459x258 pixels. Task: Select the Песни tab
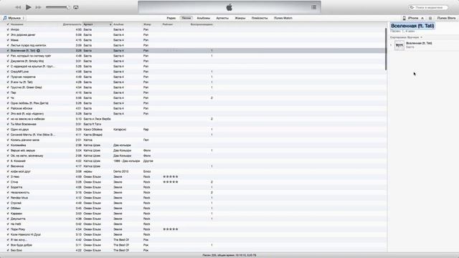[x=186, y=18]
